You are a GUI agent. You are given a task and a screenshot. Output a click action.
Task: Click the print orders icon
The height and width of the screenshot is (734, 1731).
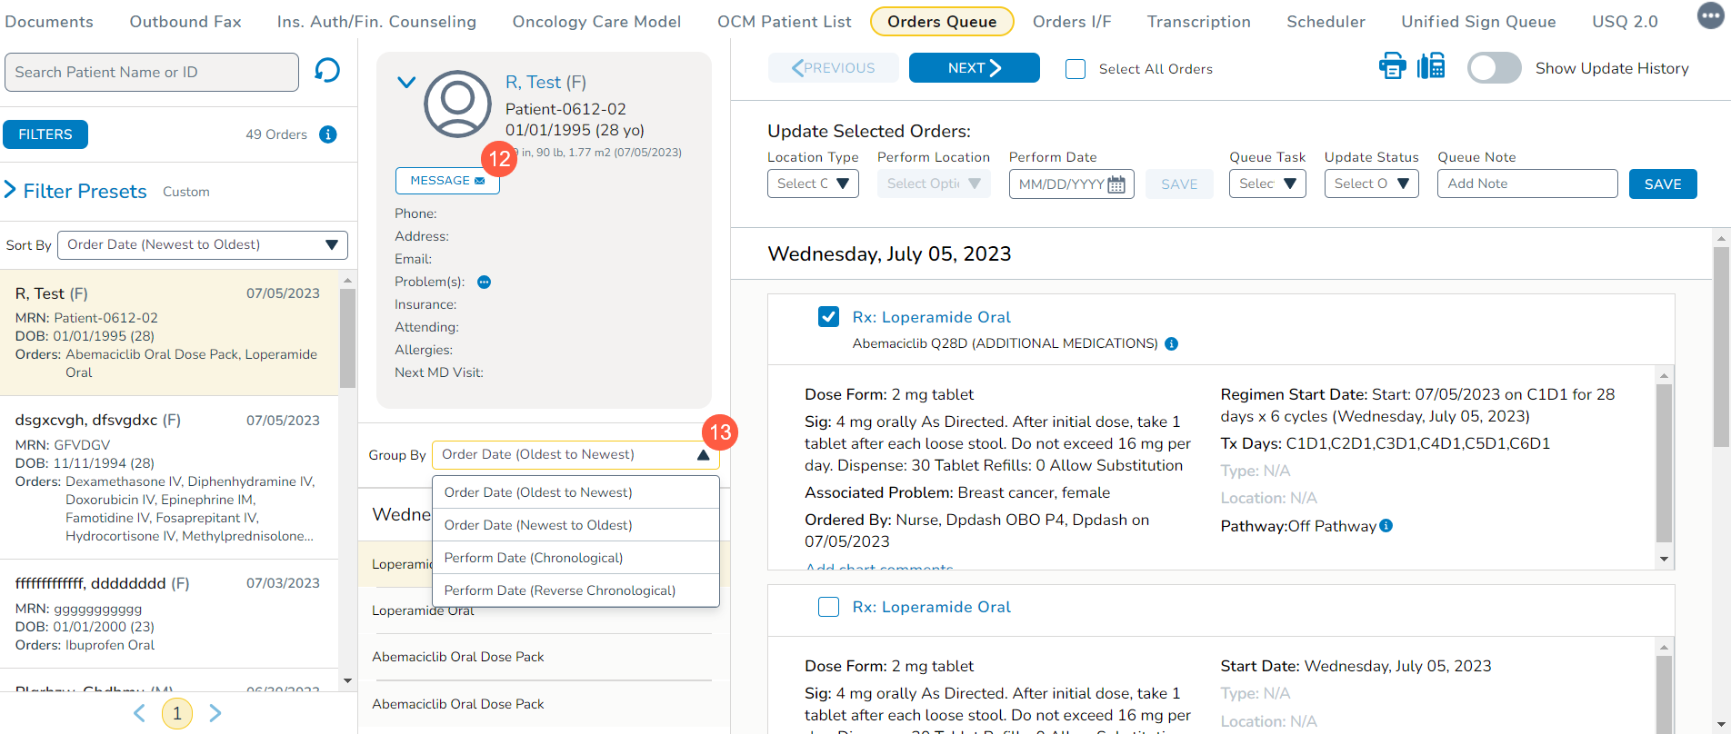pyautogui.click(x=1392, y=66)
